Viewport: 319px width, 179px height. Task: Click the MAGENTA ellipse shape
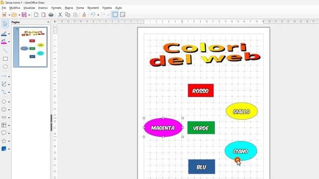point(163,127)
